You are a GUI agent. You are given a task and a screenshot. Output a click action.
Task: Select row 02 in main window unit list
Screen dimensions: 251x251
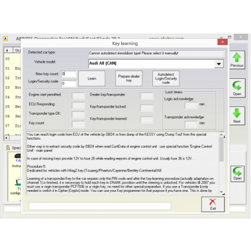(13, 78)
